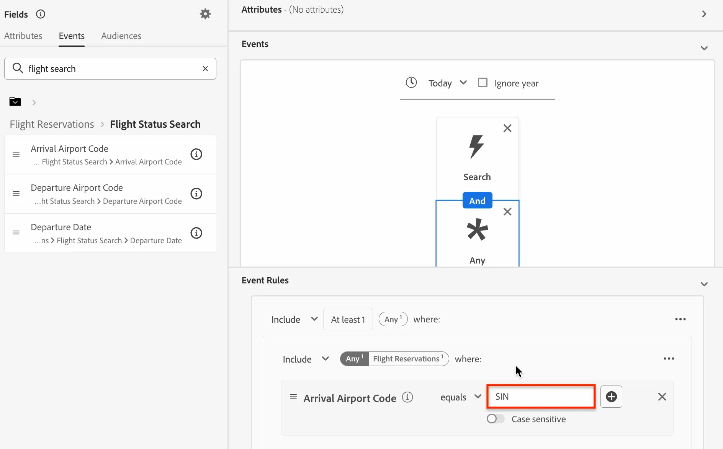
Task: Click the Search lightning bolt event icon
Action: 477,146
